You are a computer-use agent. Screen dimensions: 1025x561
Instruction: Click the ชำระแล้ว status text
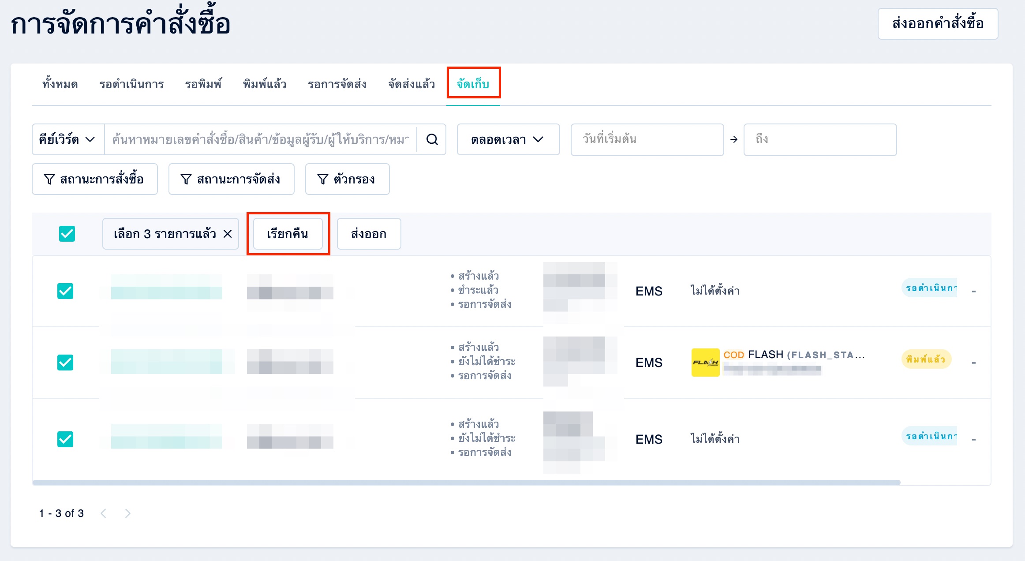pos(478,290)
